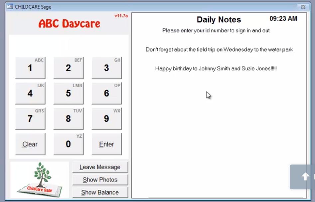Click the Enter button on keypad
Image resolution: width=315 pixels, height=202 pixels.
(x=107, y=144)
